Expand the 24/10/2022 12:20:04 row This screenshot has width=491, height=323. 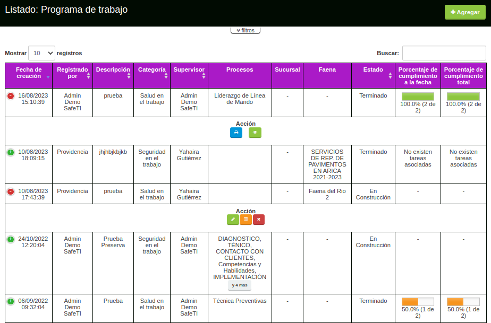[11, 239]
